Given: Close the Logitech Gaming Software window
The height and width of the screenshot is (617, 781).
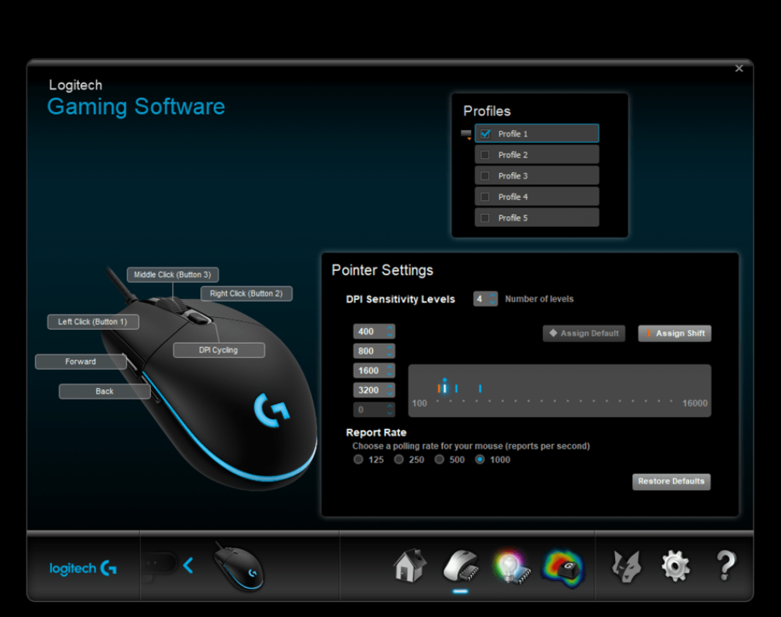Looking at the screenshot, I should point(740,68).
